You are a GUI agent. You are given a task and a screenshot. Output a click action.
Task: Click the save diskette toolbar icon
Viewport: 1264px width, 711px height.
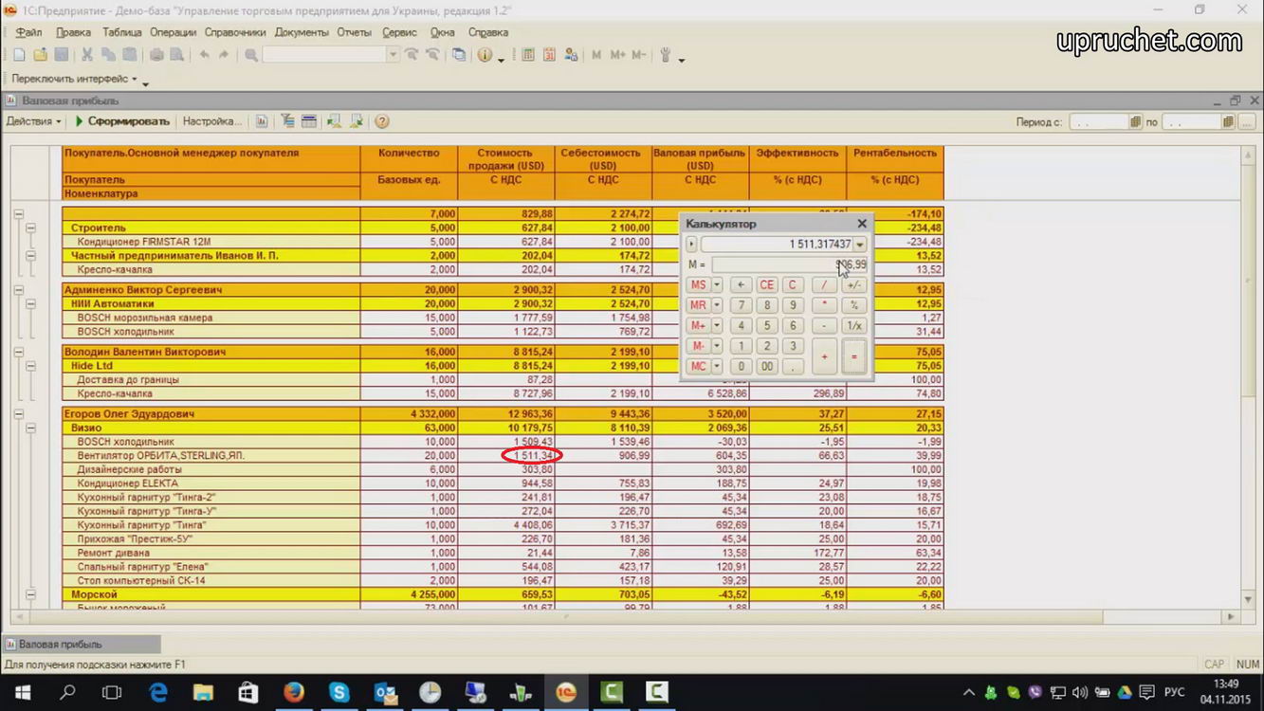[x=62, y=55]
